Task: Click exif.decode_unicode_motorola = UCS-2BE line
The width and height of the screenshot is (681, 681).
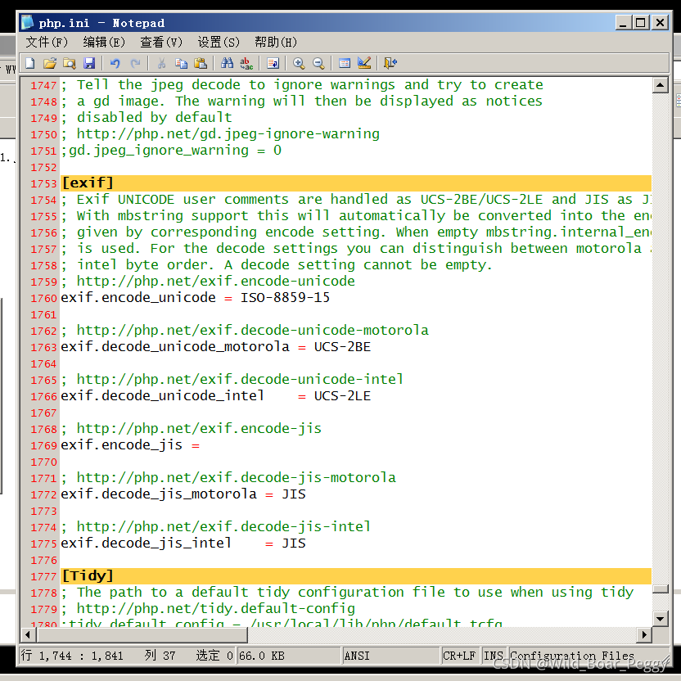Action: point(216,347)
